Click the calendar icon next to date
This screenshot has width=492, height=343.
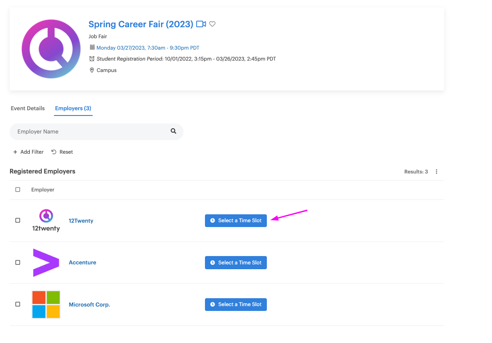[92, 47]
